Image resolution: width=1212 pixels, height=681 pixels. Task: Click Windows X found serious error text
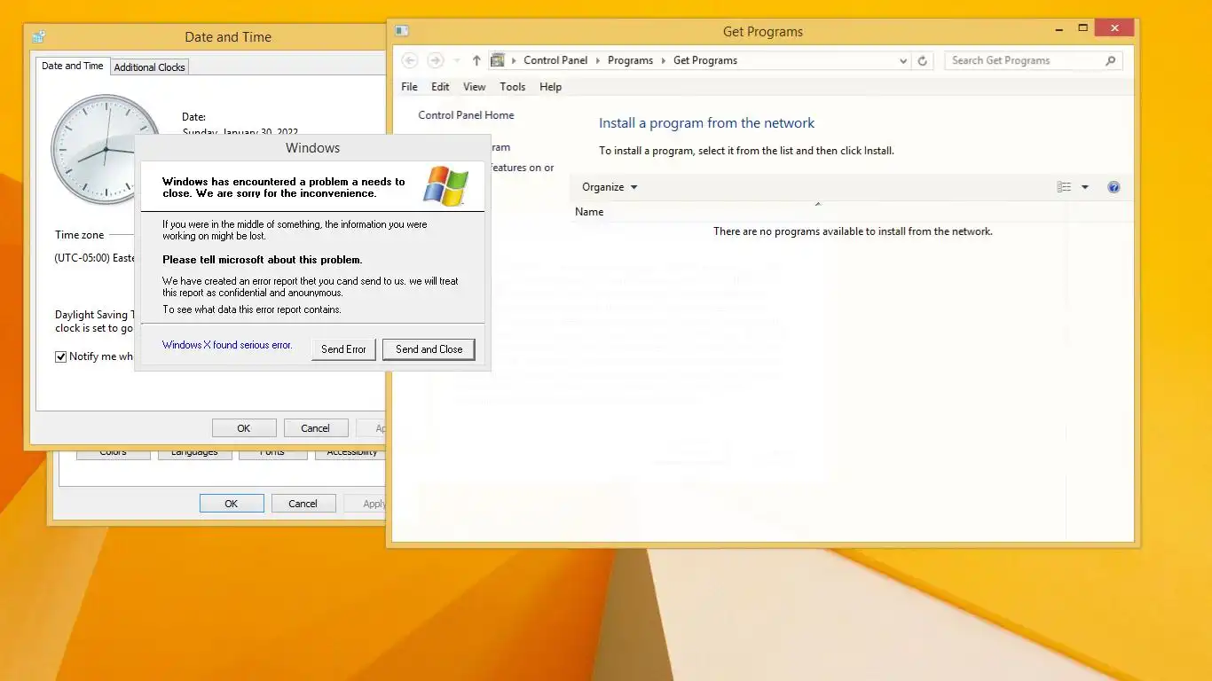(227, 345)
